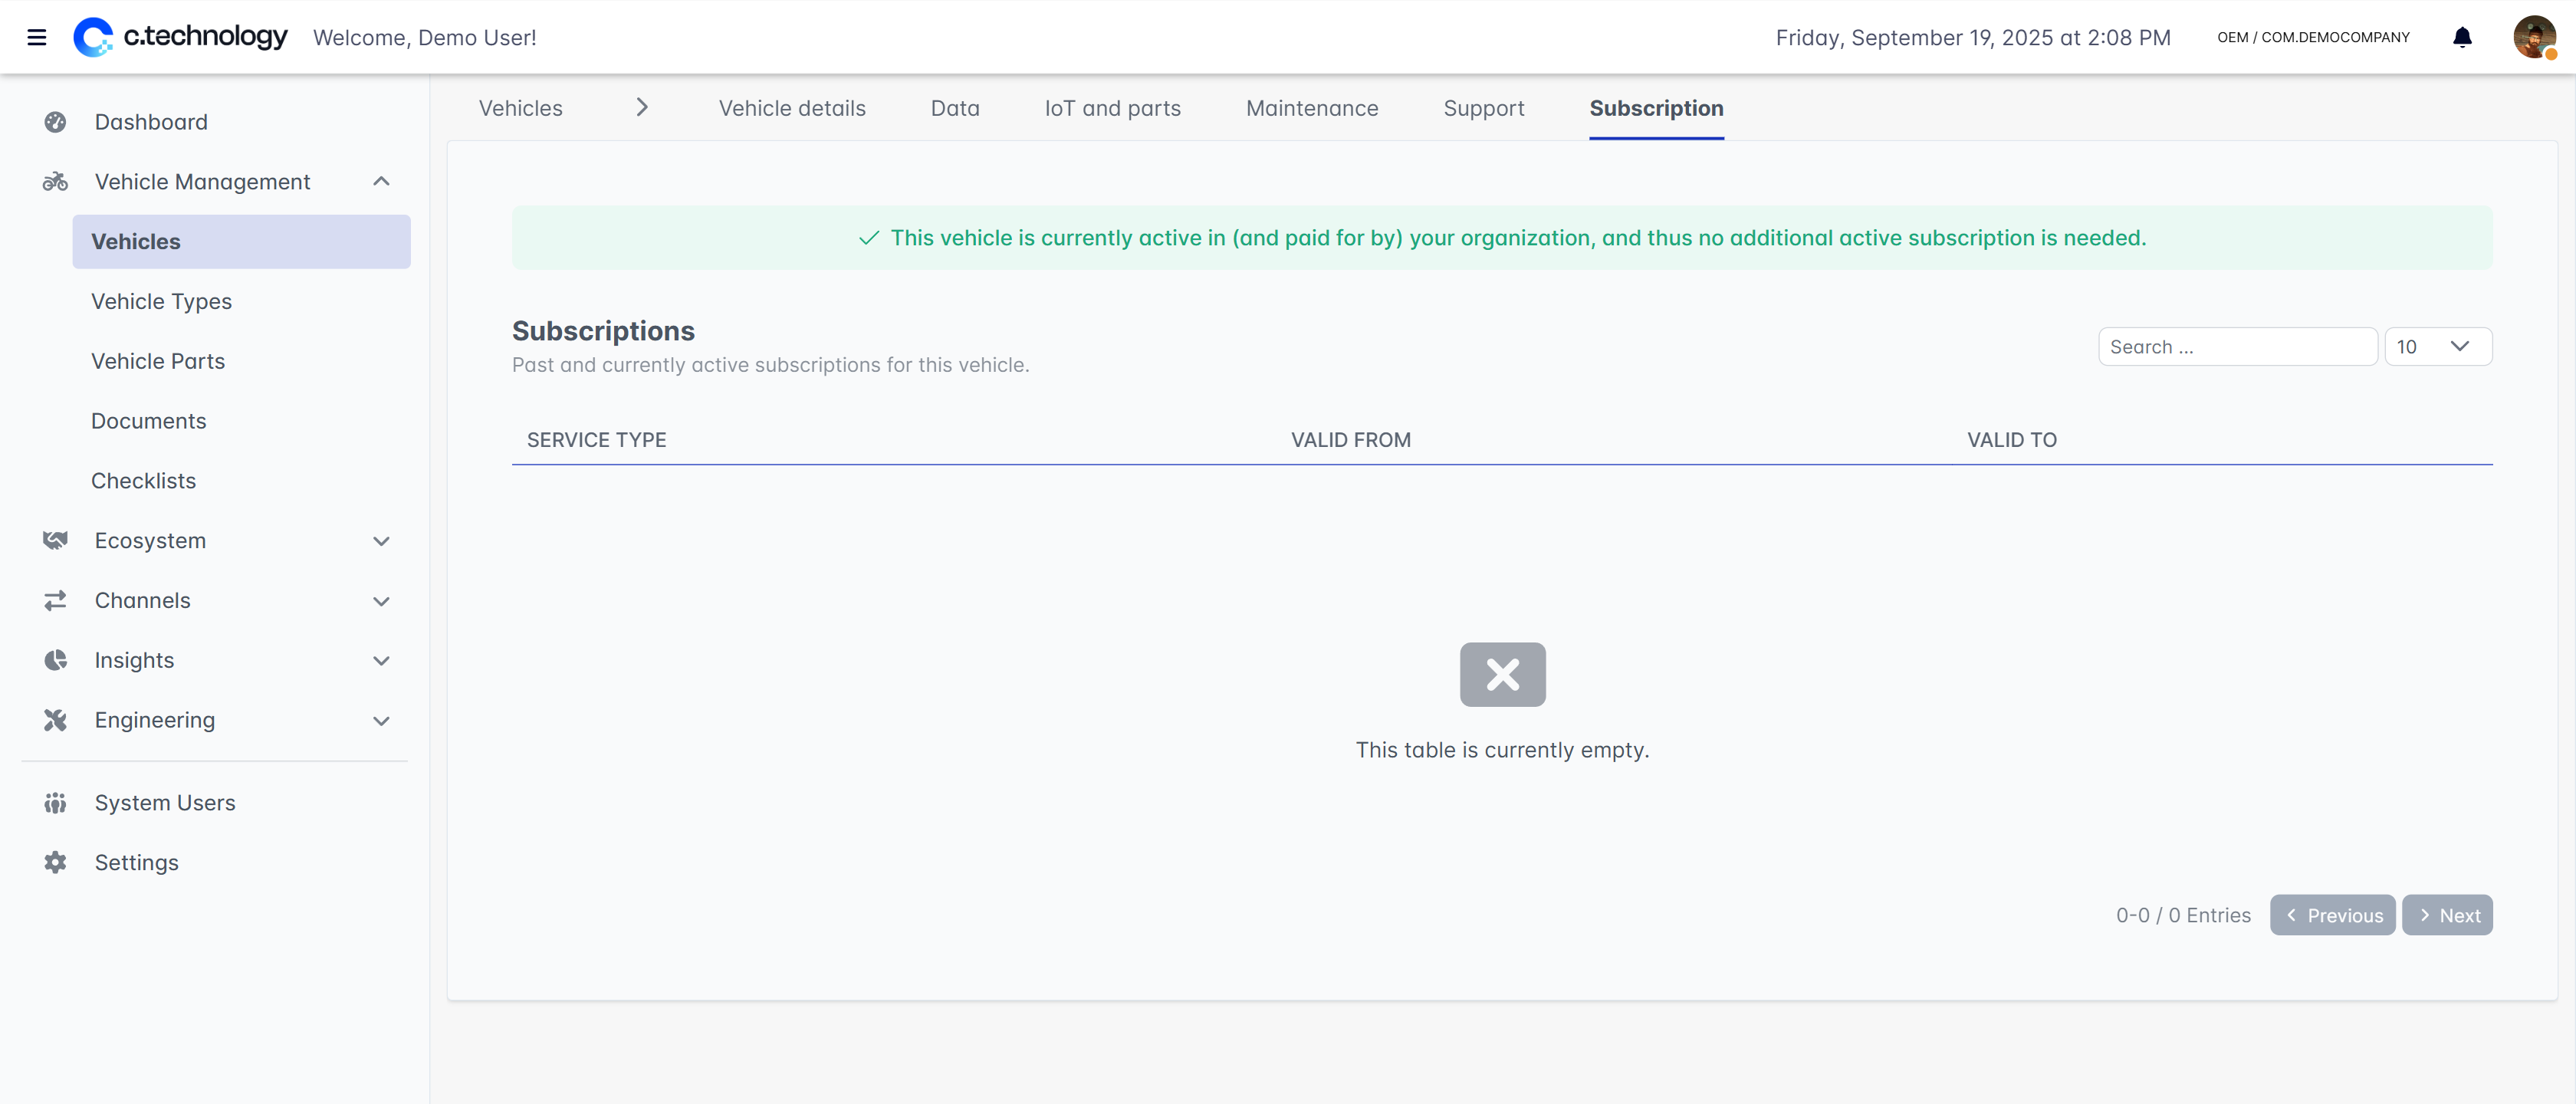Click the Previous pagination button
Image resolution: width=2576 pixels, height=1104 pixels.
pos(2332,915)
